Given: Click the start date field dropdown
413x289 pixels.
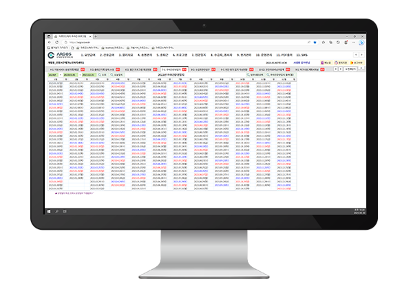Looking at the screenshot, I should click(x=71, y=75).
